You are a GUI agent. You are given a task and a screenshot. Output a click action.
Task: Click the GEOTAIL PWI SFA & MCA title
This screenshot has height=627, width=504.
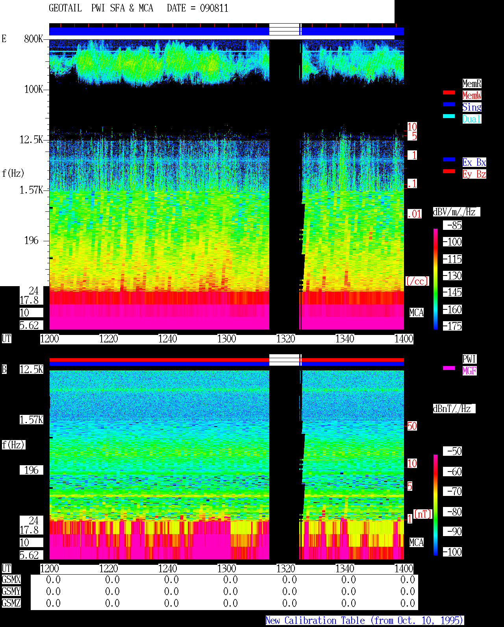(101, 8)
